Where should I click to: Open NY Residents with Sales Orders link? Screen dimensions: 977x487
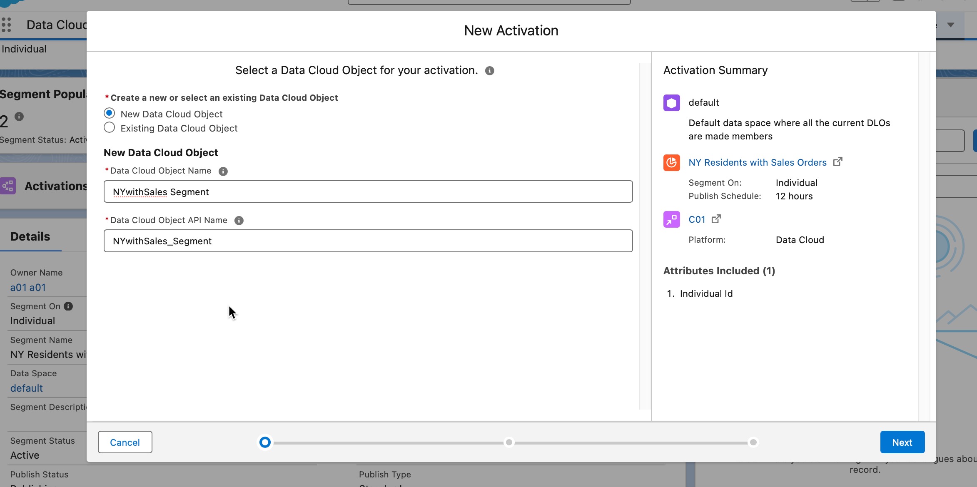(x=757, y=162)
